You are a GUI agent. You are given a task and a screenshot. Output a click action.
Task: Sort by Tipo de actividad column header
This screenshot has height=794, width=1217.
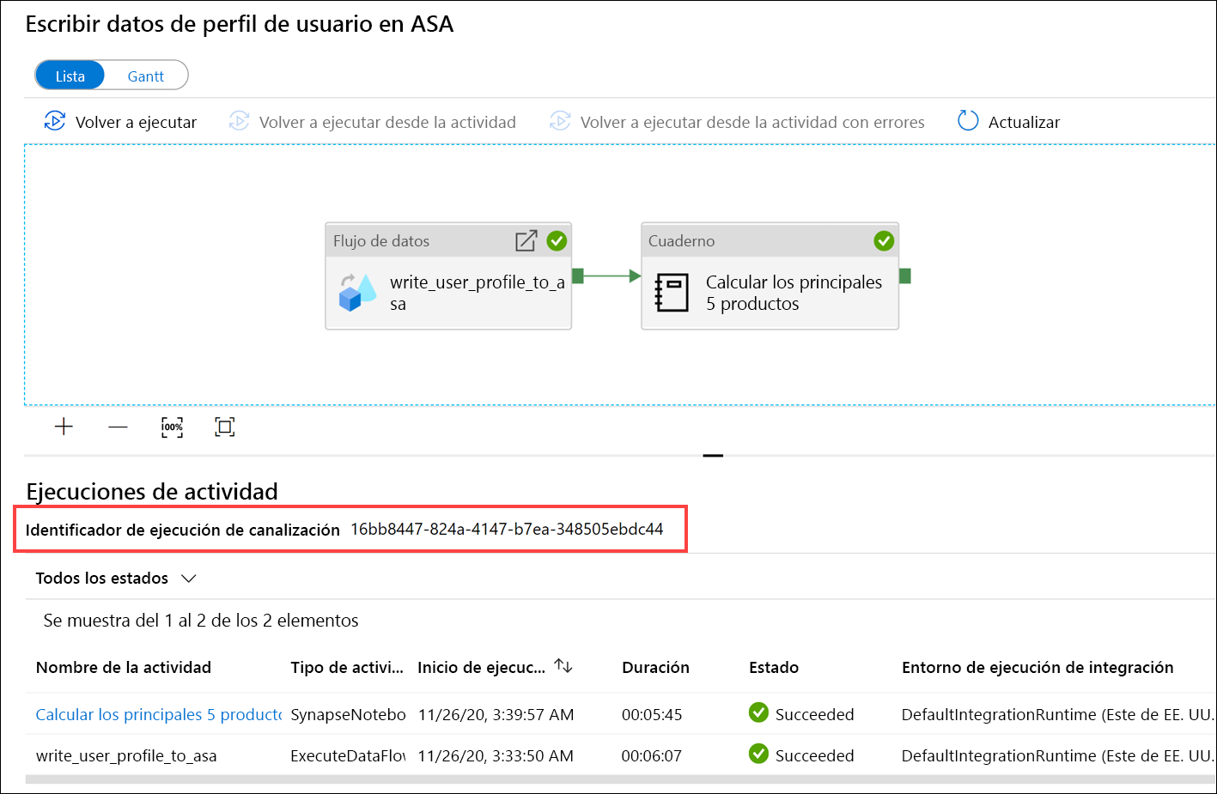(x=347, y=667)
